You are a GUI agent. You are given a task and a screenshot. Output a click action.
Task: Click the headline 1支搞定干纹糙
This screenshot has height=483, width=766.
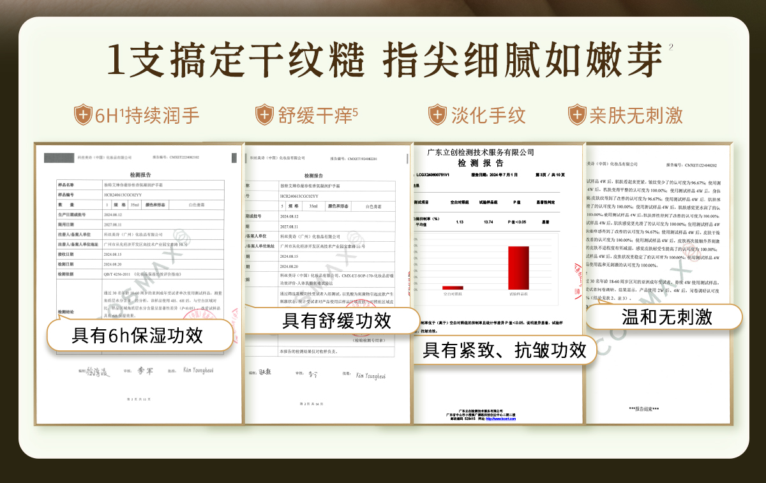click(235, 60)
